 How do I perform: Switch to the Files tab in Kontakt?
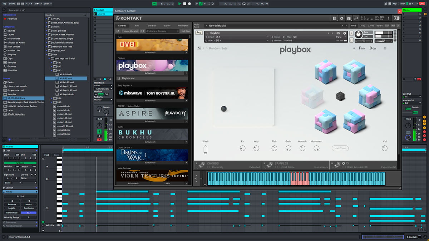coord(137,26)
